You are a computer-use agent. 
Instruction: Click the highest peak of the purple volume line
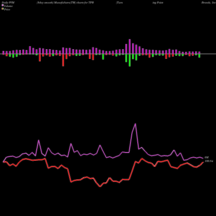135,124
